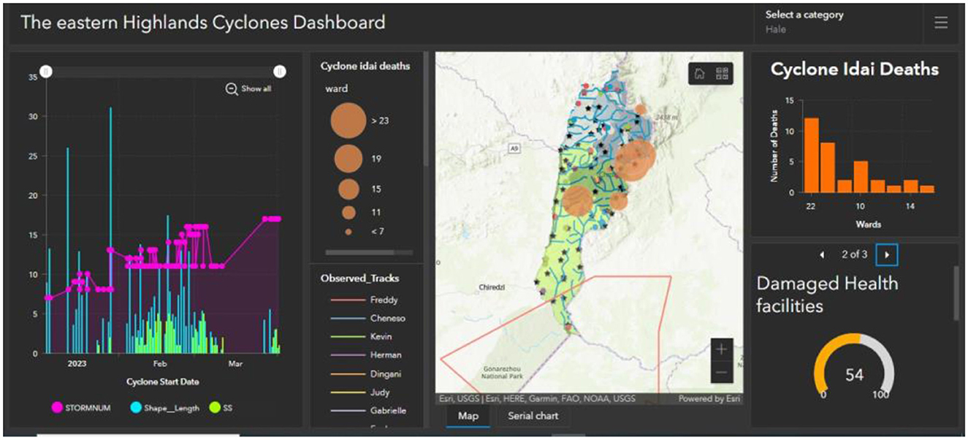
Task: Select Dingani track in legend
Action: 365,374
